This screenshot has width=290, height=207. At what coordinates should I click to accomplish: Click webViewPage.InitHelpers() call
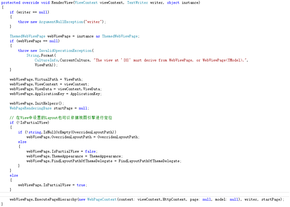[x=37, y=103]
